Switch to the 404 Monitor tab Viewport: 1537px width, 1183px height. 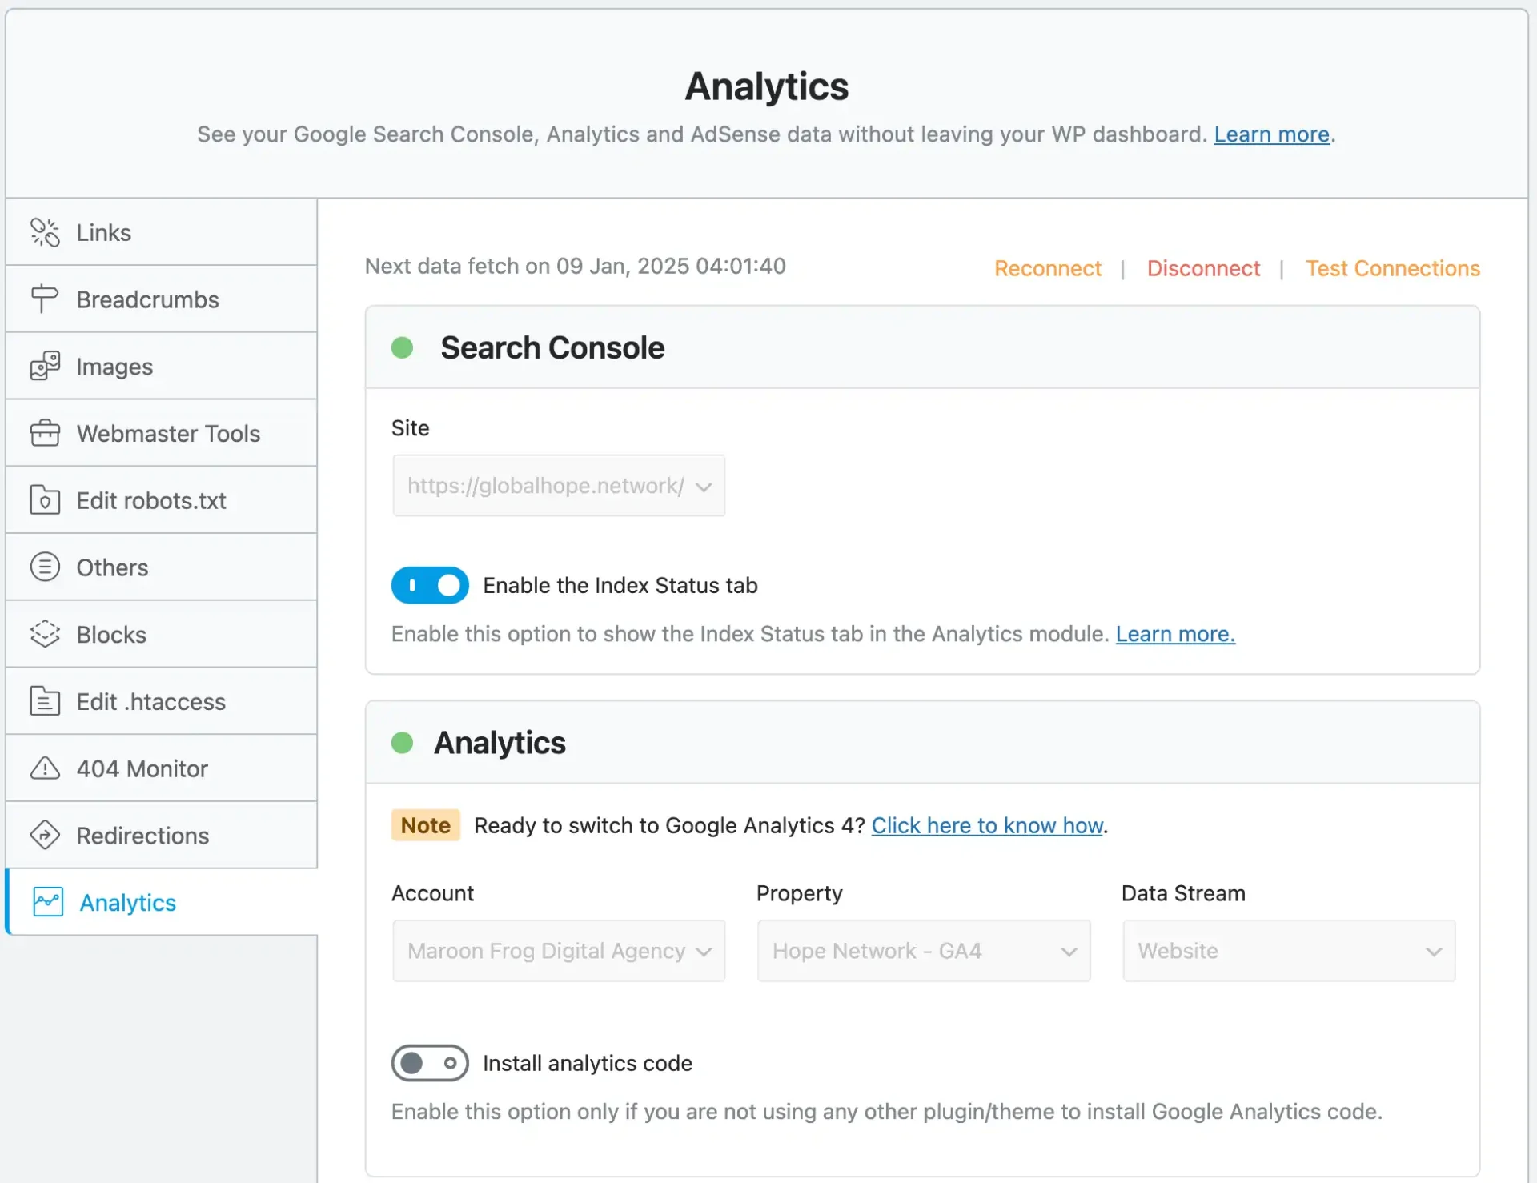(161, 768)
